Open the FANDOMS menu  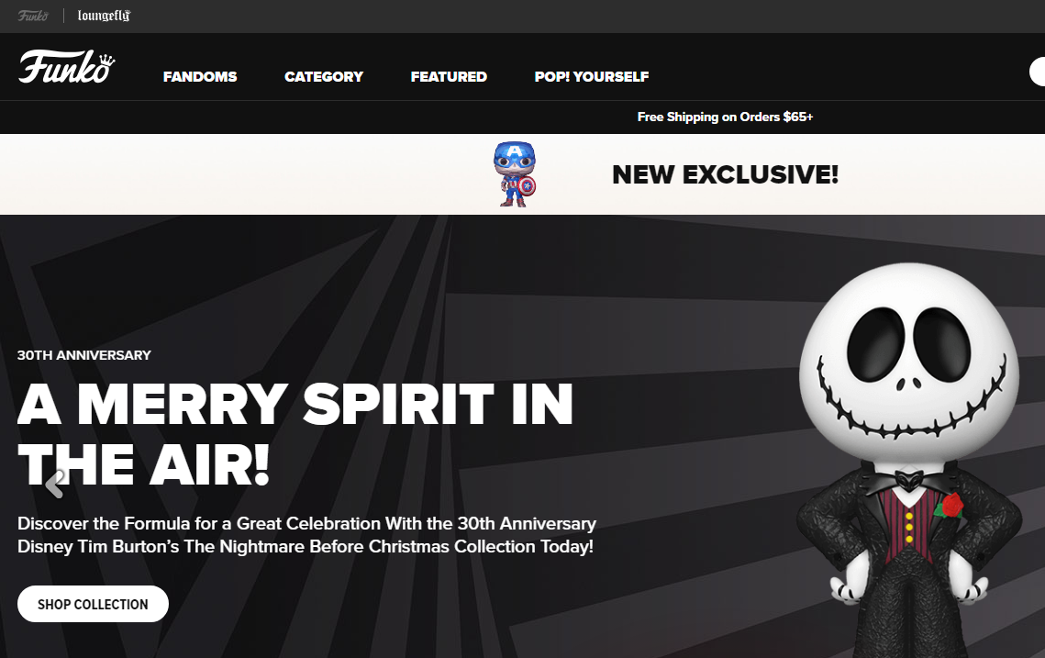click(200, 77)
